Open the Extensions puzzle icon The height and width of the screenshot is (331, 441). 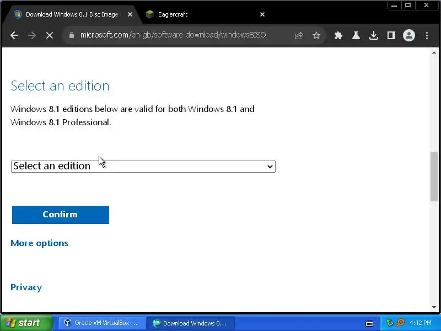coord(338,35)
